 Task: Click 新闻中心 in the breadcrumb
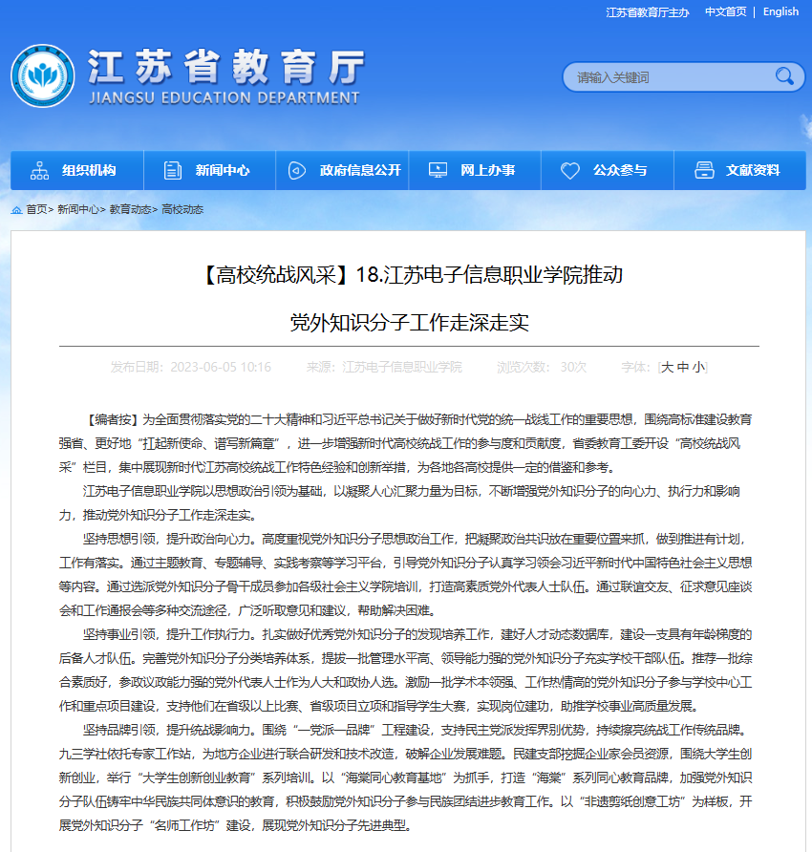click(x=78, y=210)
